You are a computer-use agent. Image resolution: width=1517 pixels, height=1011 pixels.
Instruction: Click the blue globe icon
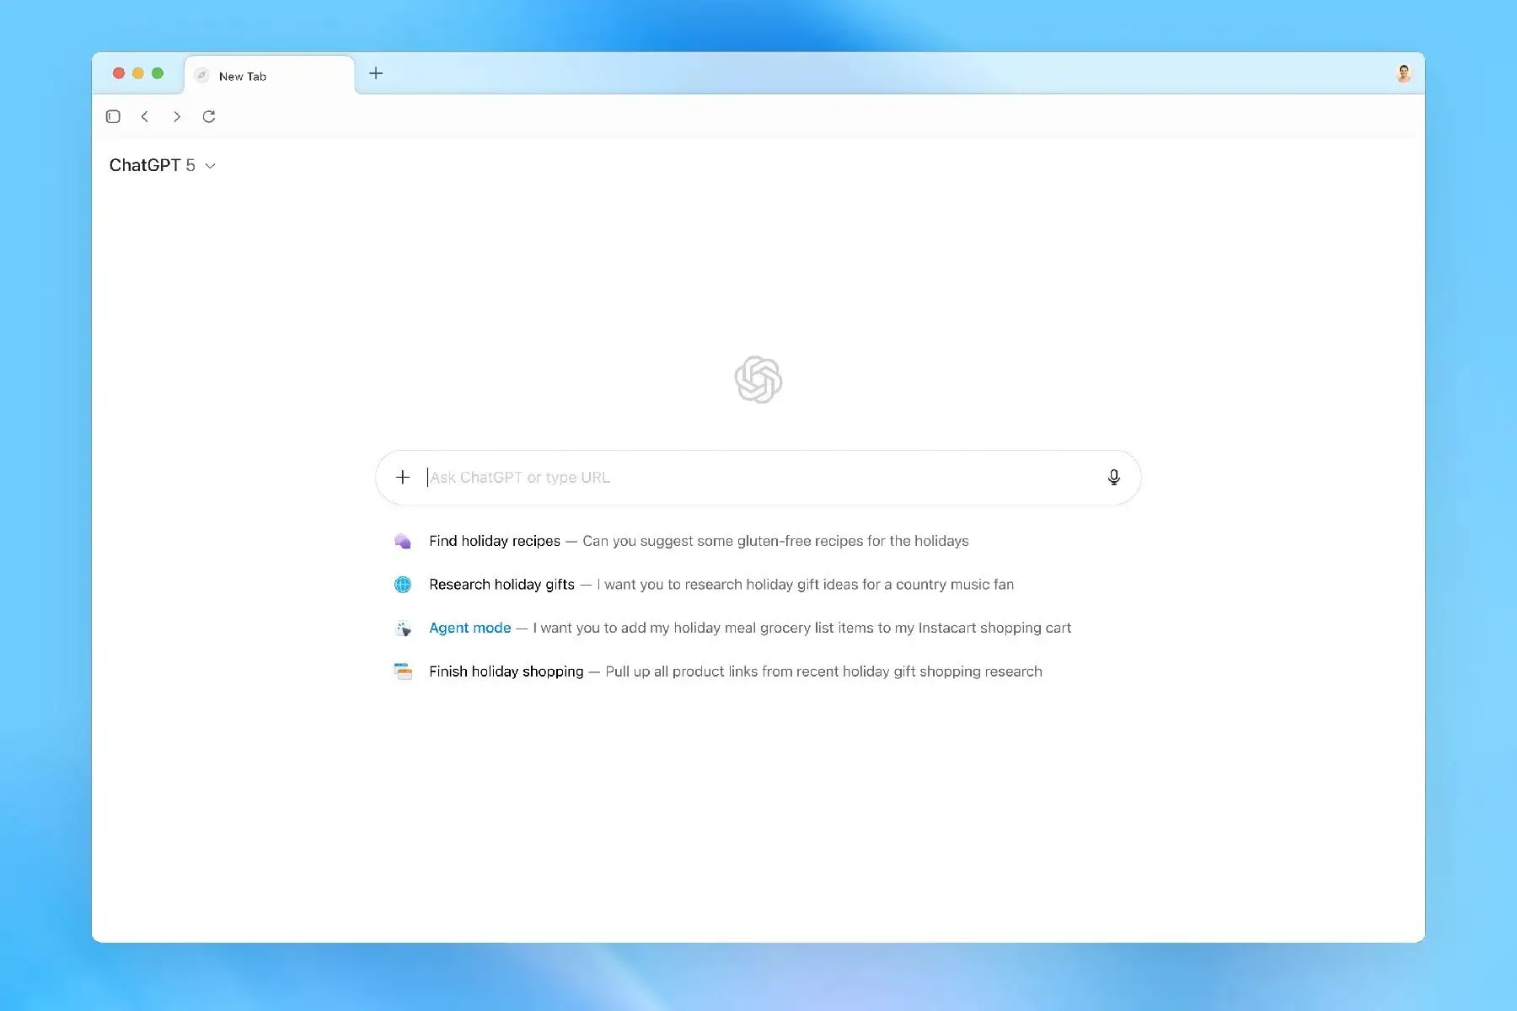pyautogui.click(x=403, y=585)
